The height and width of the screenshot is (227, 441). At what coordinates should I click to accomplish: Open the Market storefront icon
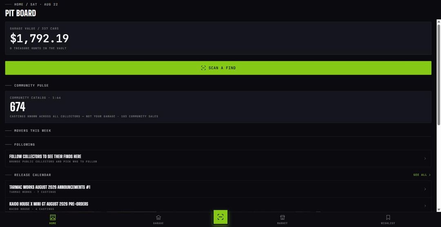[x=283, y=218]
